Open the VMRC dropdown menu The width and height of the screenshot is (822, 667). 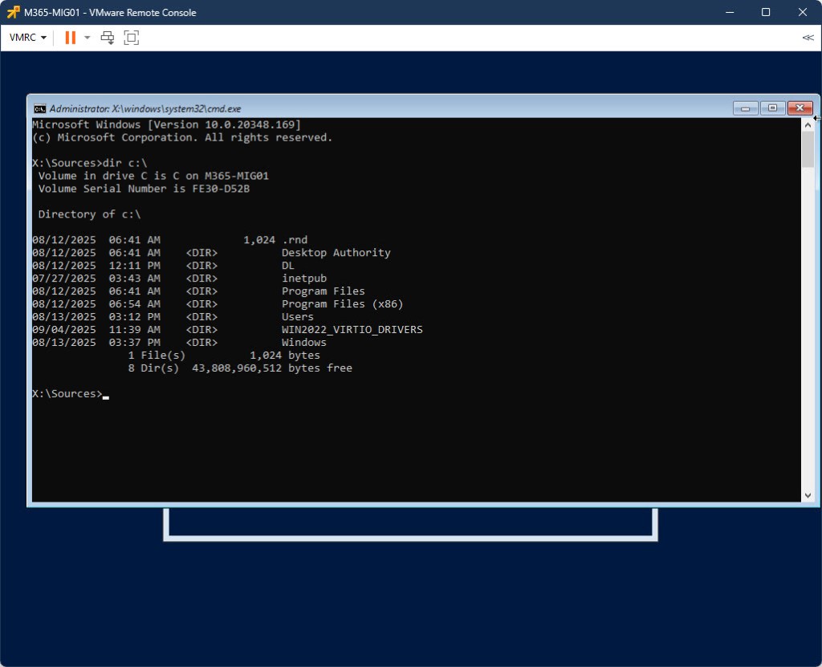tap(28, 38)
